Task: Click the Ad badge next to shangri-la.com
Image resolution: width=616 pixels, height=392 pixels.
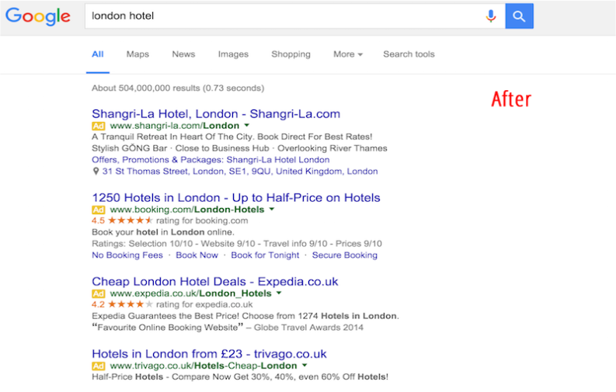Action: [x=98, y=126]
